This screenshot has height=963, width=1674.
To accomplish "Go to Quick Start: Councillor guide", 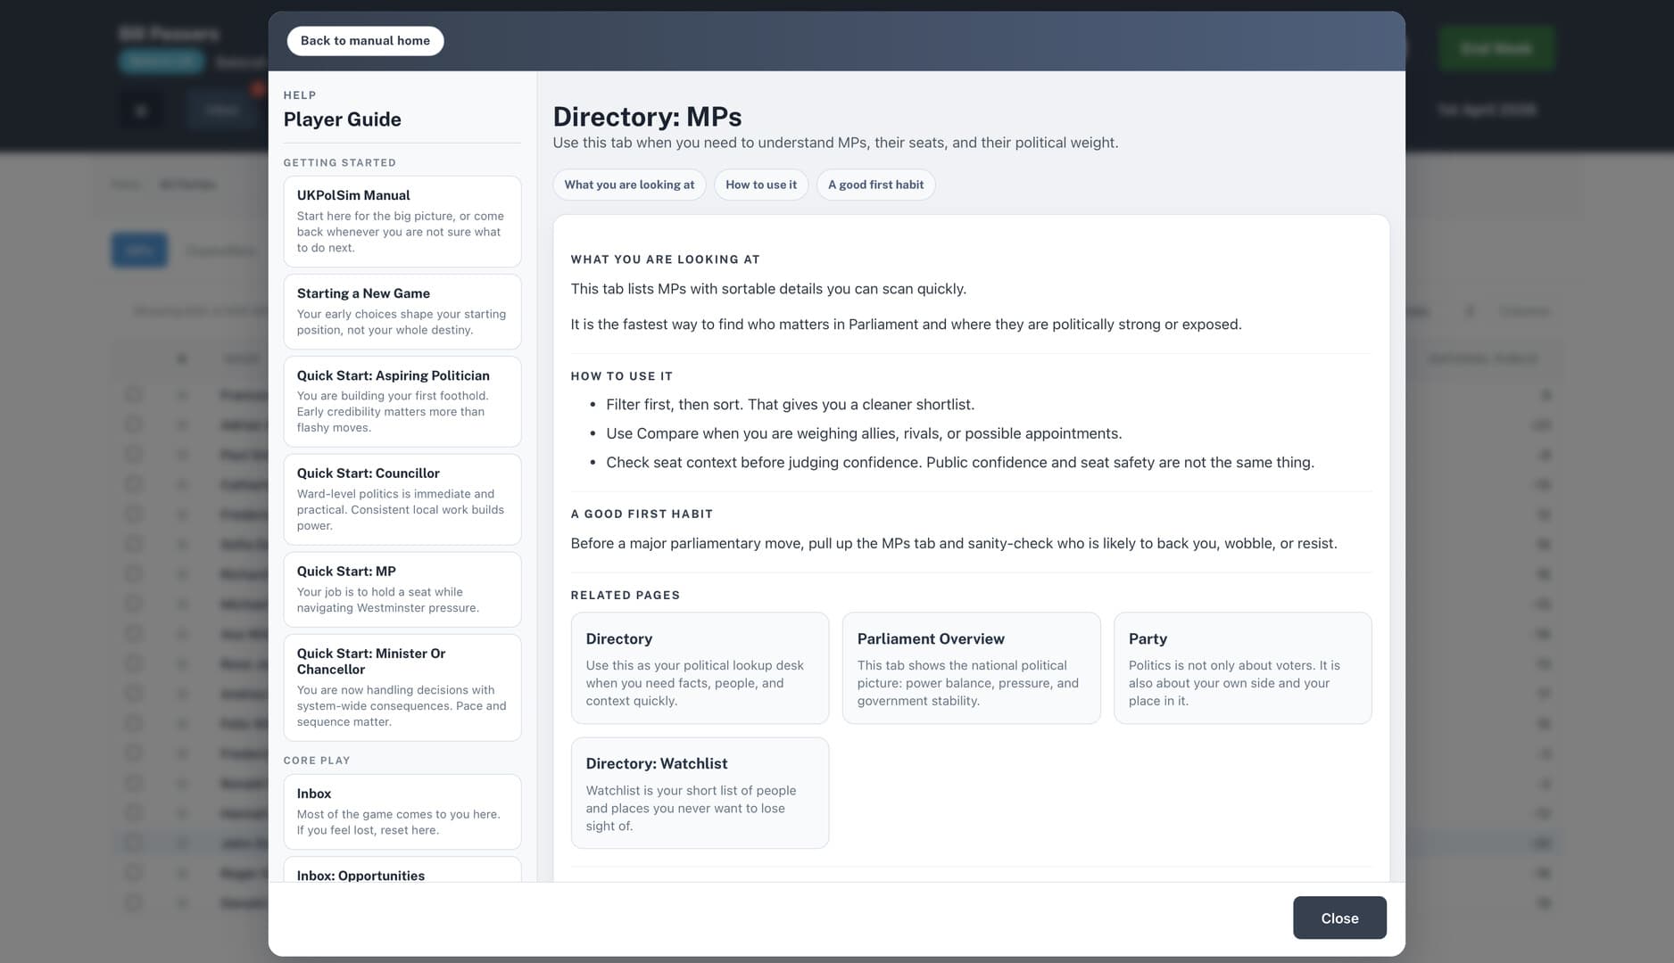I will click(402, 498).
